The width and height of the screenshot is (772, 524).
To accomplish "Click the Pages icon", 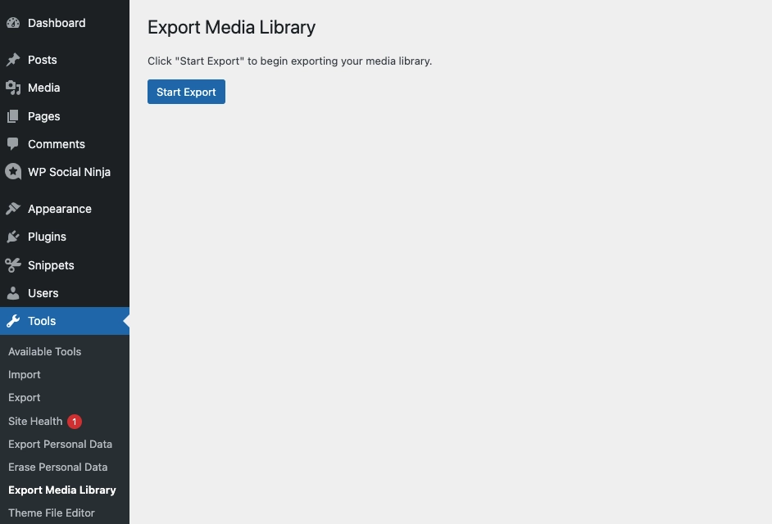I will point(12,116).
